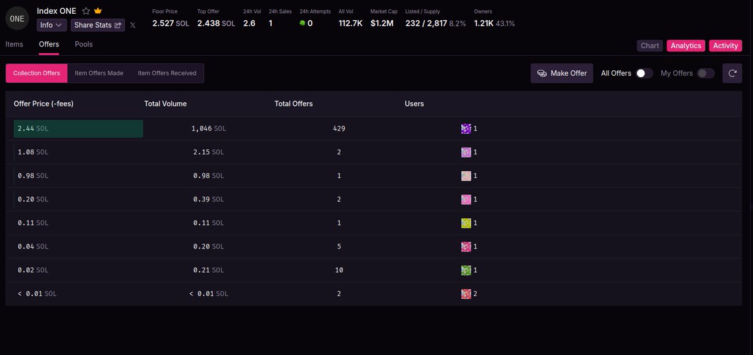
Task: Click the ONE collection logo avatar
Action: click(x=17, y=19)
